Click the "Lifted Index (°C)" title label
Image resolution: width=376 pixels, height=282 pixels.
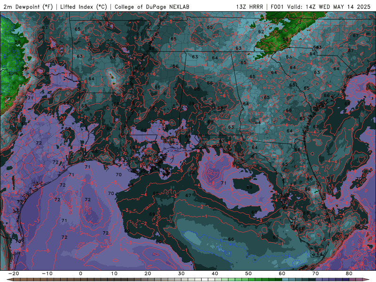pos(84,7)
